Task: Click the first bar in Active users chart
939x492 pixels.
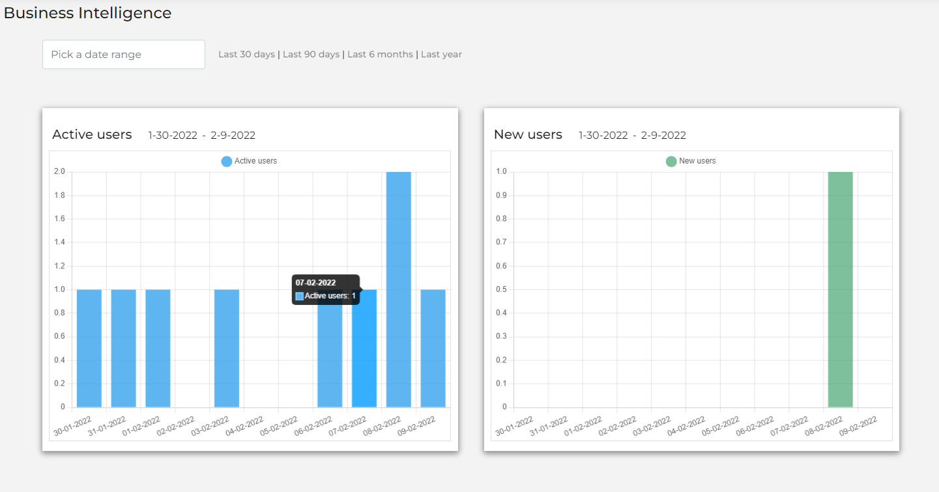Action: [x=89, y=348]
